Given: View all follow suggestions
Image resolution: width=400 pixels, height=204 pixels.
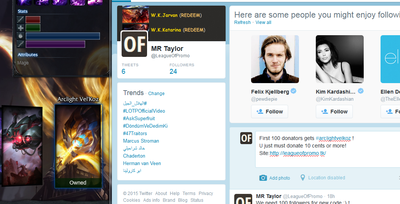Looking at the screenshot, I should point(263,22).
